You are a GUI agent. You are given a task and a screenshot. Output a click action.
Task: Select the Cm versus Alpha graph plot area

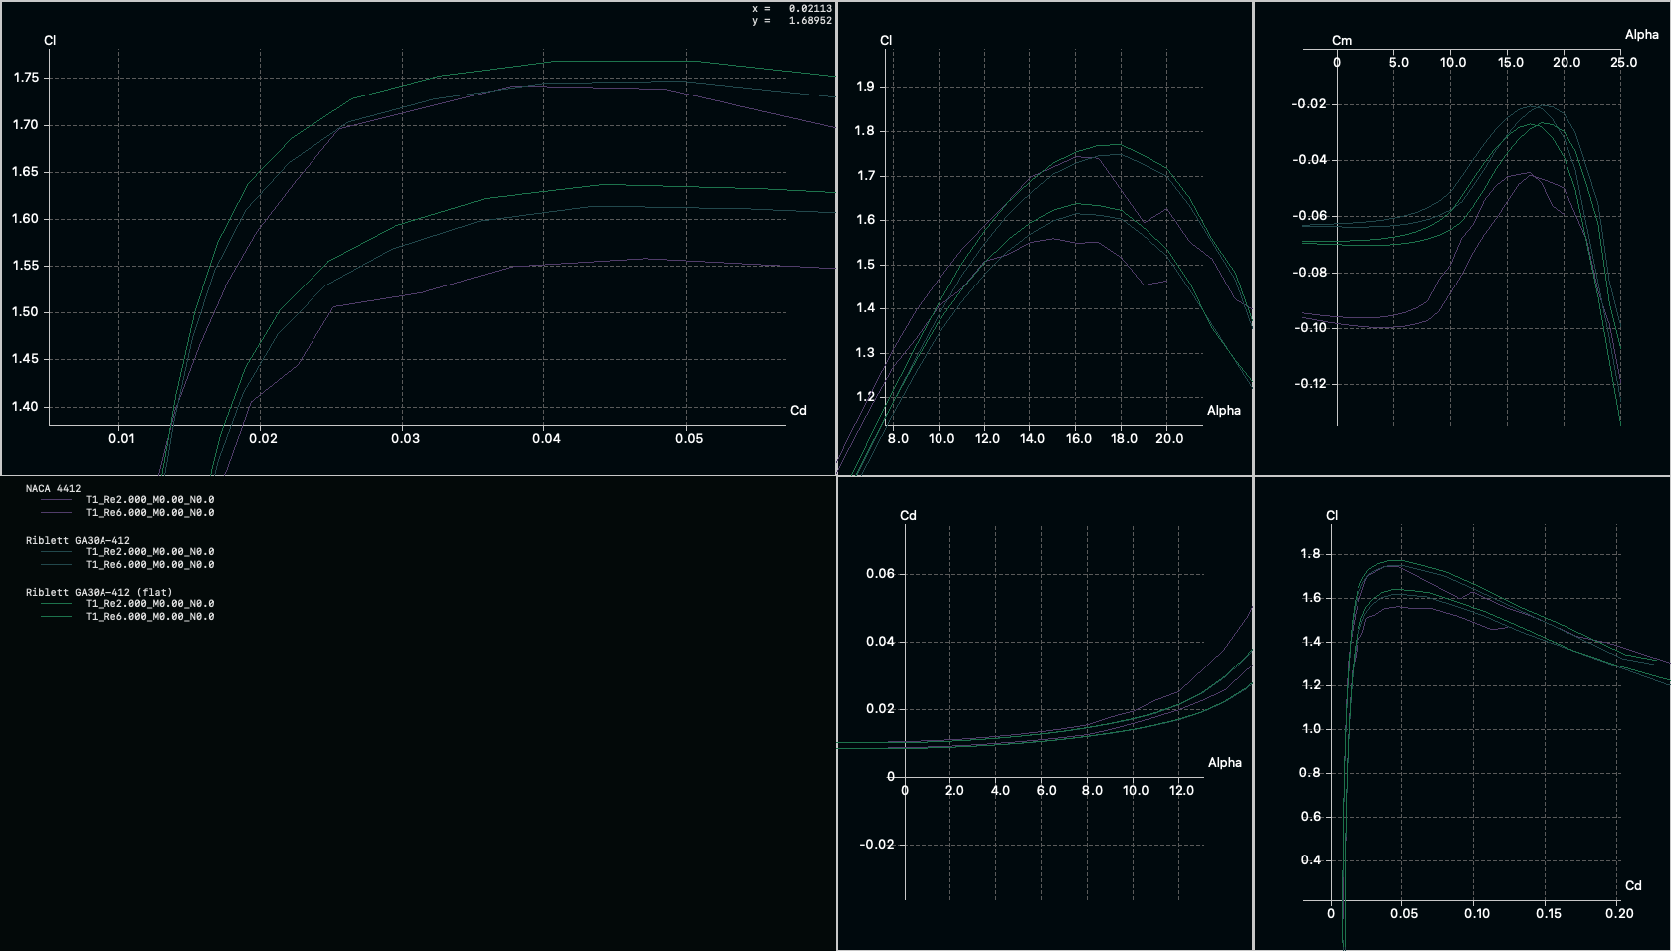coord(1462,238)
